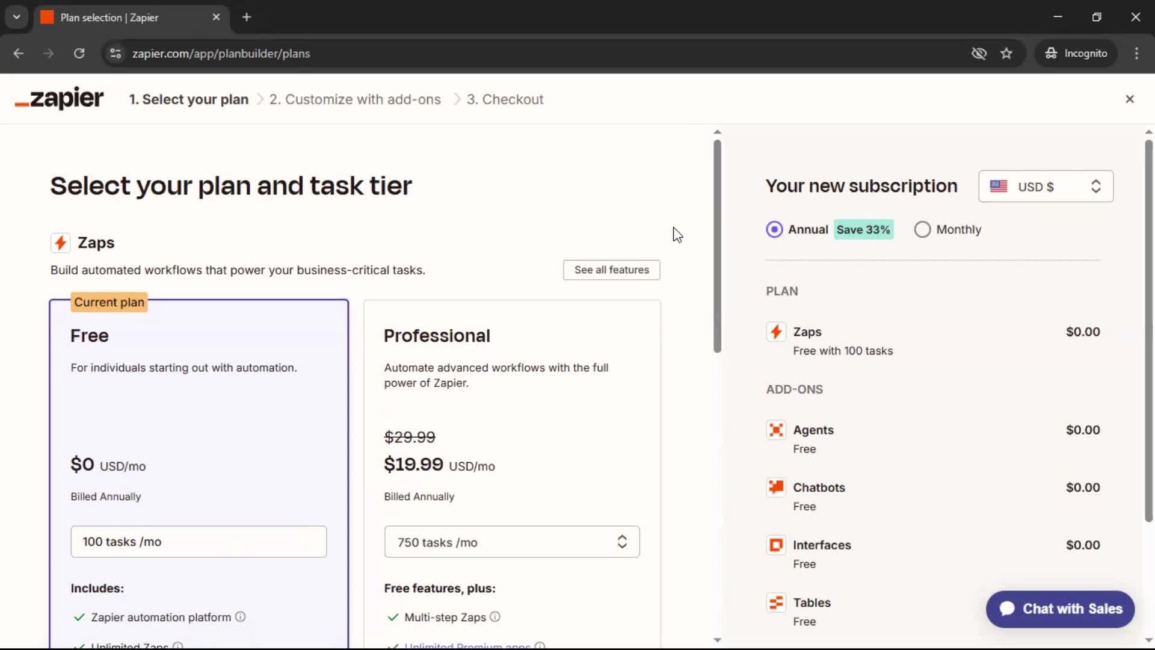Viewport: 1155px width, 650px height.
Task: Click the 100 tasks /mo field
Action: point(199,542)
